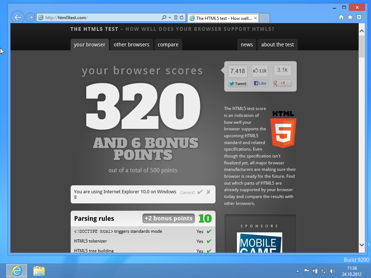The height and width of the screenshot is (278, 371).
Task: Switch to the 'your browser' tab
Action: 90,45
